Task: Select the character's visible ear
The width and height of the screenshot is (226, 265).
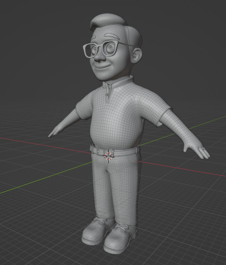Action: tap(137, 55)
